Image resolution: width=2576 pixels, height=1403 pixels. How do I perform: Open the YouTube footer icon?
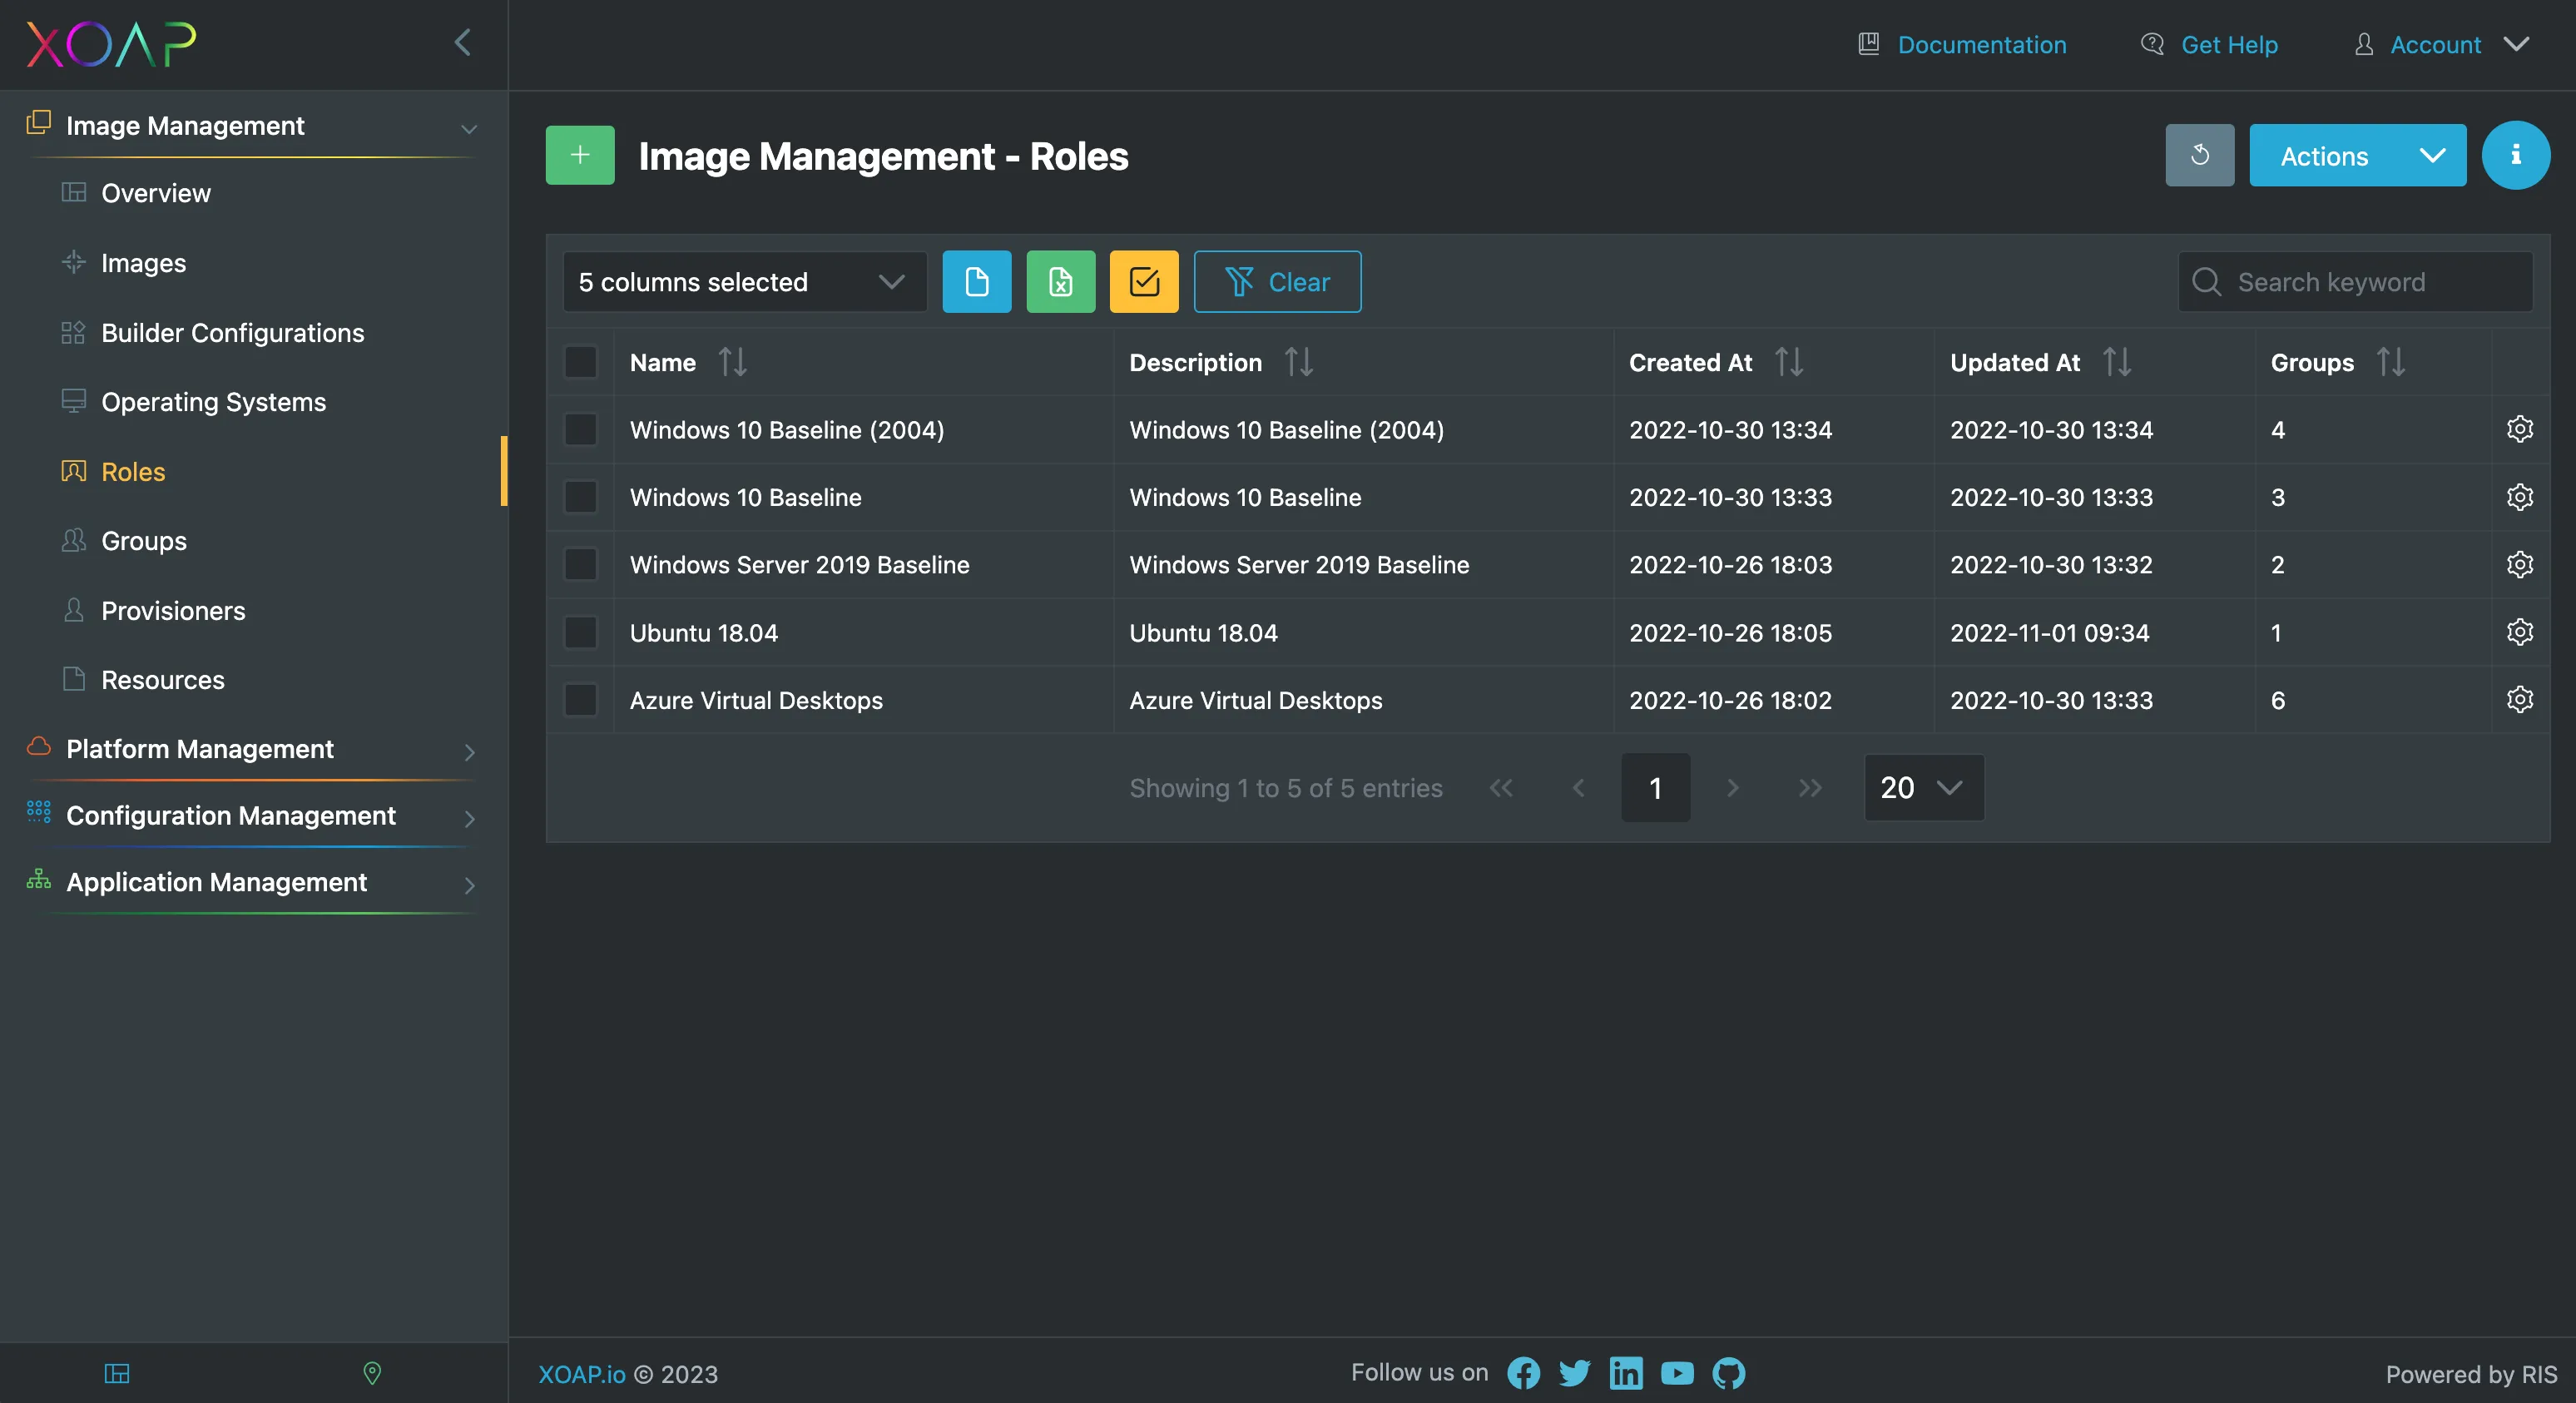point(1677,1373)
